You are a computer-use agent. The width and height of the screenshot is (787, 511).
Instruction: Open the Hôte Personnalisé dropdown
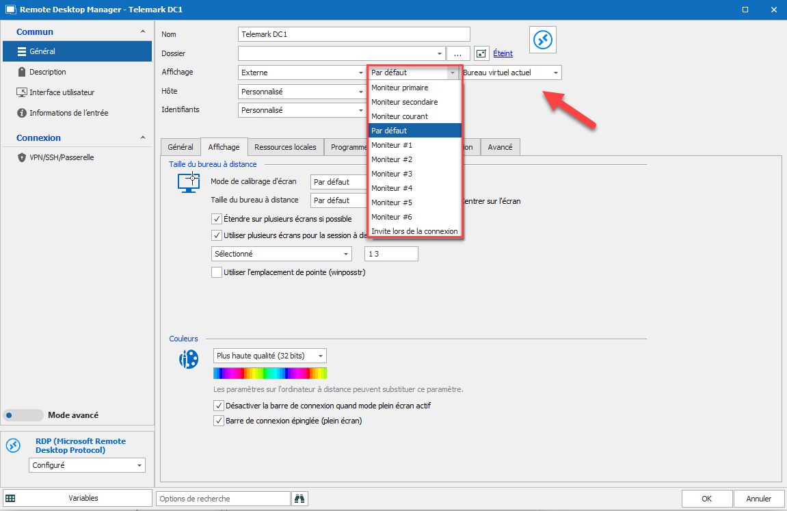click(x=361, y=91)
